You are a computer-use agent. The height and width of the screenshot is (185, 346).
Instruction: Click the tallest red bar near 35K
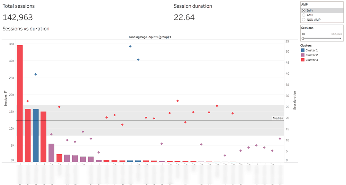tap(20, 104)
